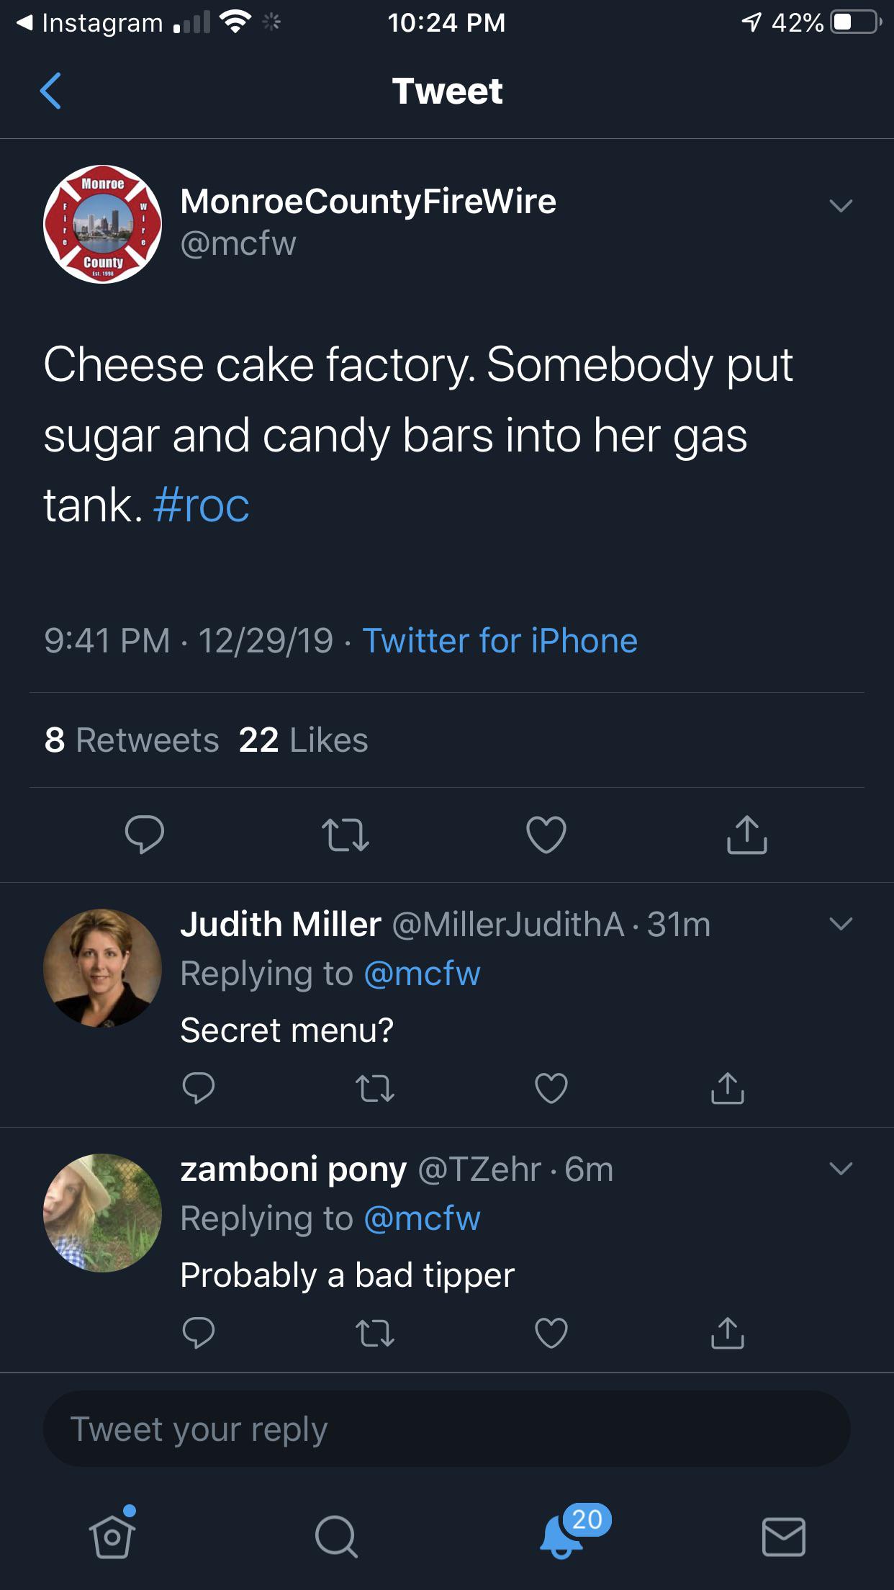Open @mcfw mention in Judith's reply
Image resolution: width=894 pixels, height=1590 pixels.
pos(422,973)
